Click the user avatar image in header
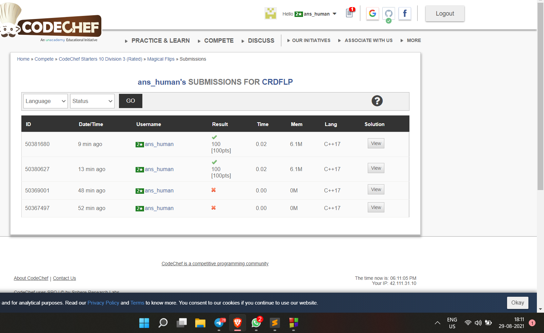The height and width of the screenshot is (333, 544). pos(270,14)
